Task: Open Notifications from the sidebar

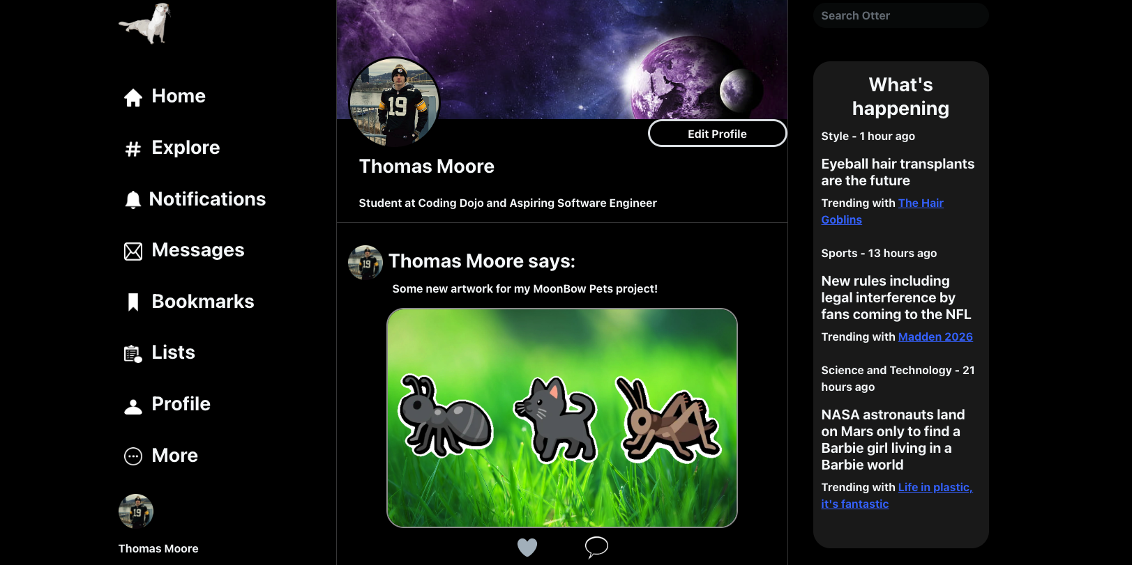Action: tap(207, 199)
